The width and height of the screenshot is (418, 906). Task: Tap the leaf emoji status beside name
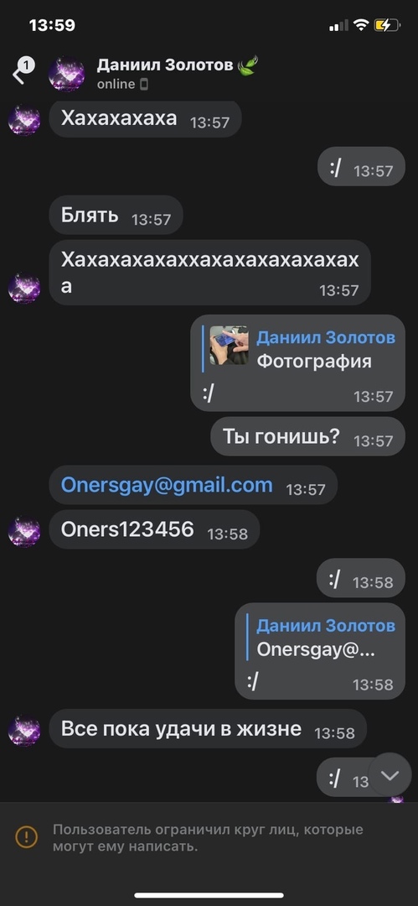coord(248,65)
